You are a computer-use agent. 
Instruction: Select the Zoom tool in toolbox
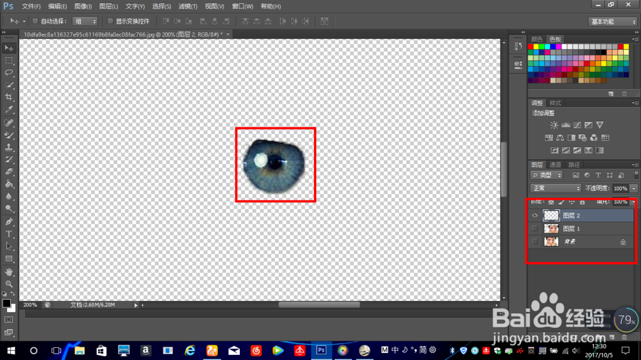8,284
